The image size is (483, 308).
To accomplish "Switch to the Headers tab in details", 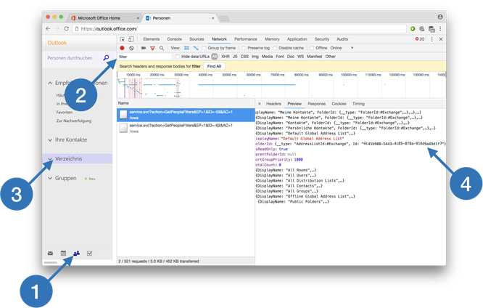I will pyautogui.click(x=273, y=104).
